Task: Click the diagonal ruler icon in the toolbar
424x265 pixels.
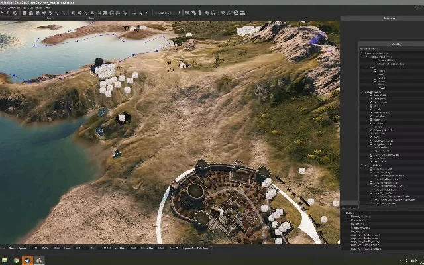Action: (229, 13)
